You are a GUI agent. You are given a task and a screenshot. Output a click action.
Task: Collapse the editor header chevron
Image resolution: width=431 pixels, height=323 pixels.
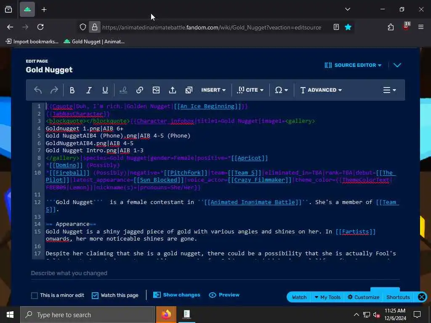point(397,65)
